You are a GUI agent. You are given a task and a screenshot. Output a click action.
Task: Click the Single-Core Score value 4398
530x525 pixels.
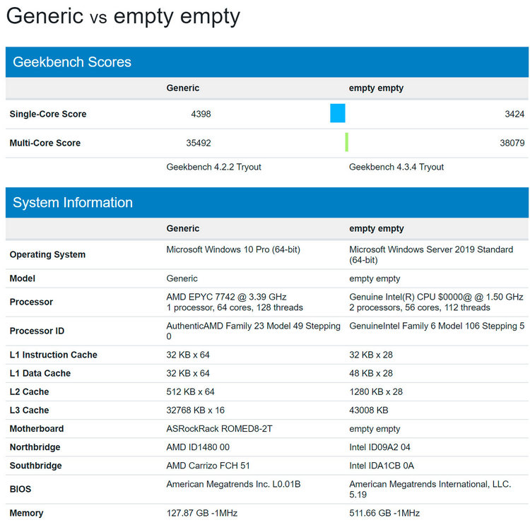pyautogui.click(x=201, y=114)
